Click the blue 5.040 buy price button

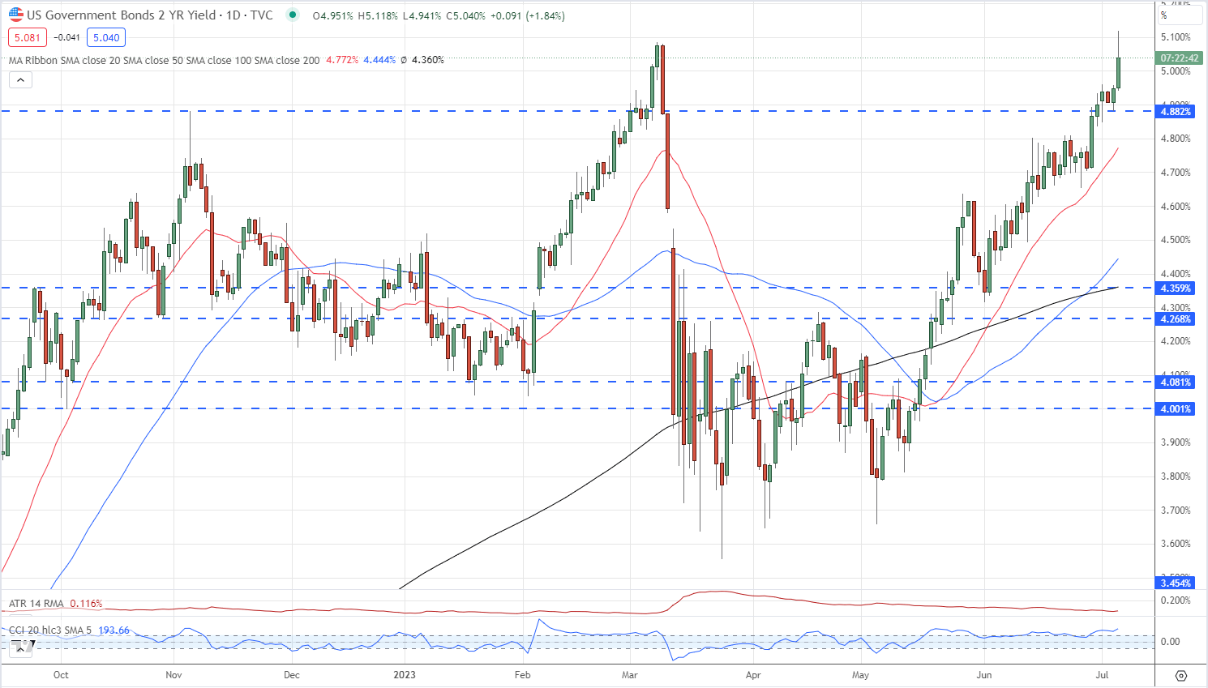pos(106,37)
